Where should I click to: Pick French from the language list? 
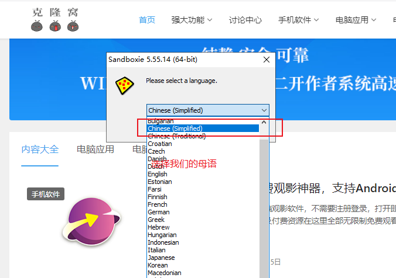[x=203, y=204]
